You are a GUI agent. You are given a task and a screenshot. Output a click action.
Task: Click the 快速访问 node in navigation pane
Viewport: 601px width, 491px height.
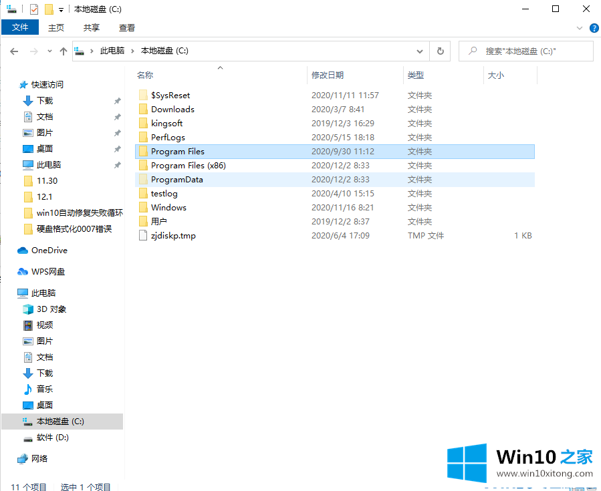[x=47, y=85]
